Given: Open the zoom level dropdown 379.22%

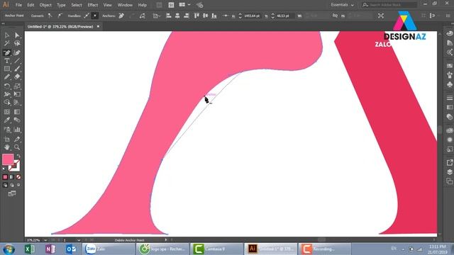Looking at the screenshot, I should pos(45,240).
